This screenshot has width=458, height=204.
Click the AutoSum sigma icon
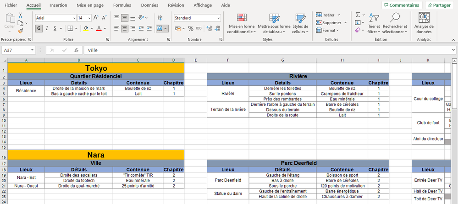[x=358, y=15]
